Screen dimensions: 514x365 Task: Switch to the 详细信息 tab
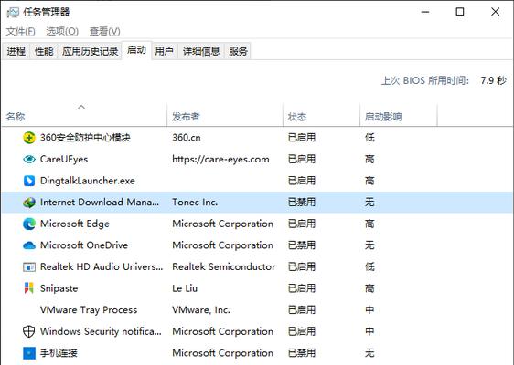(201, 51)
